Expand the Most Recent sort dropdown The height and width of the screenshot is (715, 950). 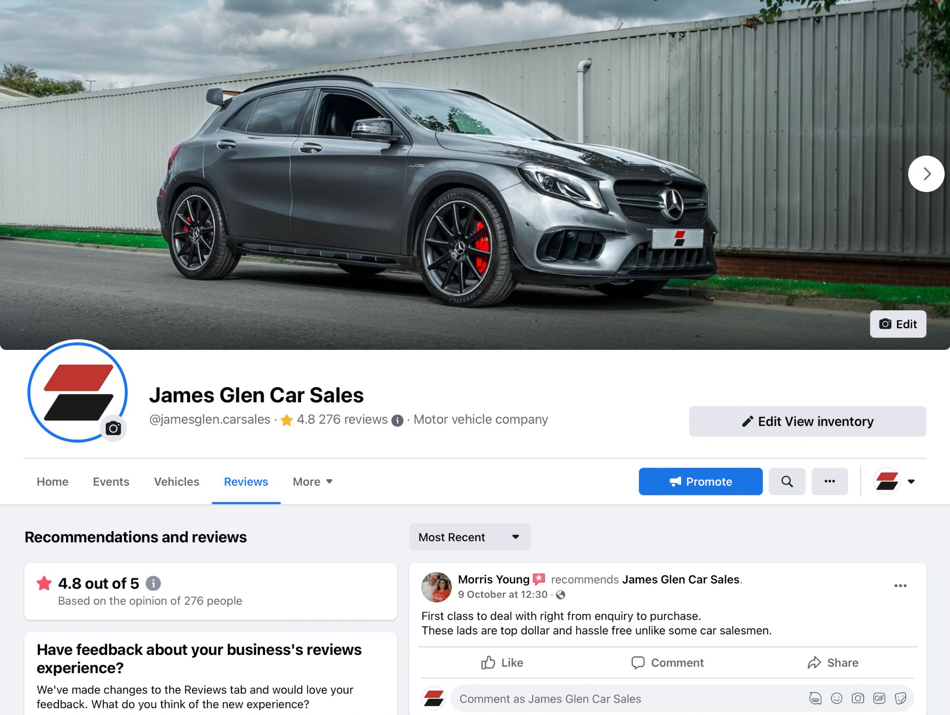pos(470,537)
